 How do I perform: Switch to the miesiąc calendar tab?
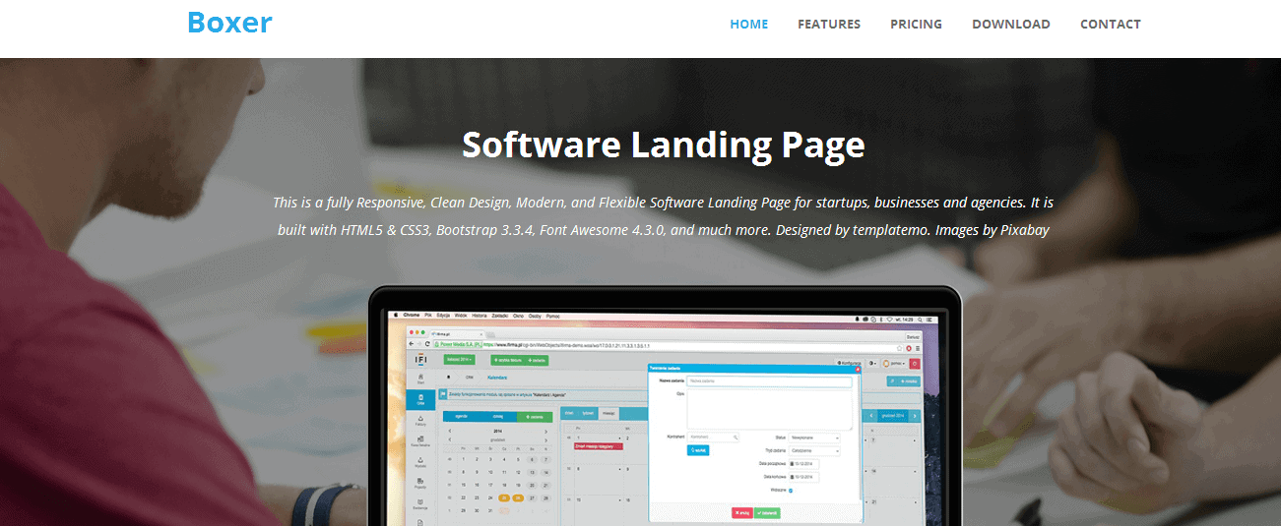pos(608,413)
